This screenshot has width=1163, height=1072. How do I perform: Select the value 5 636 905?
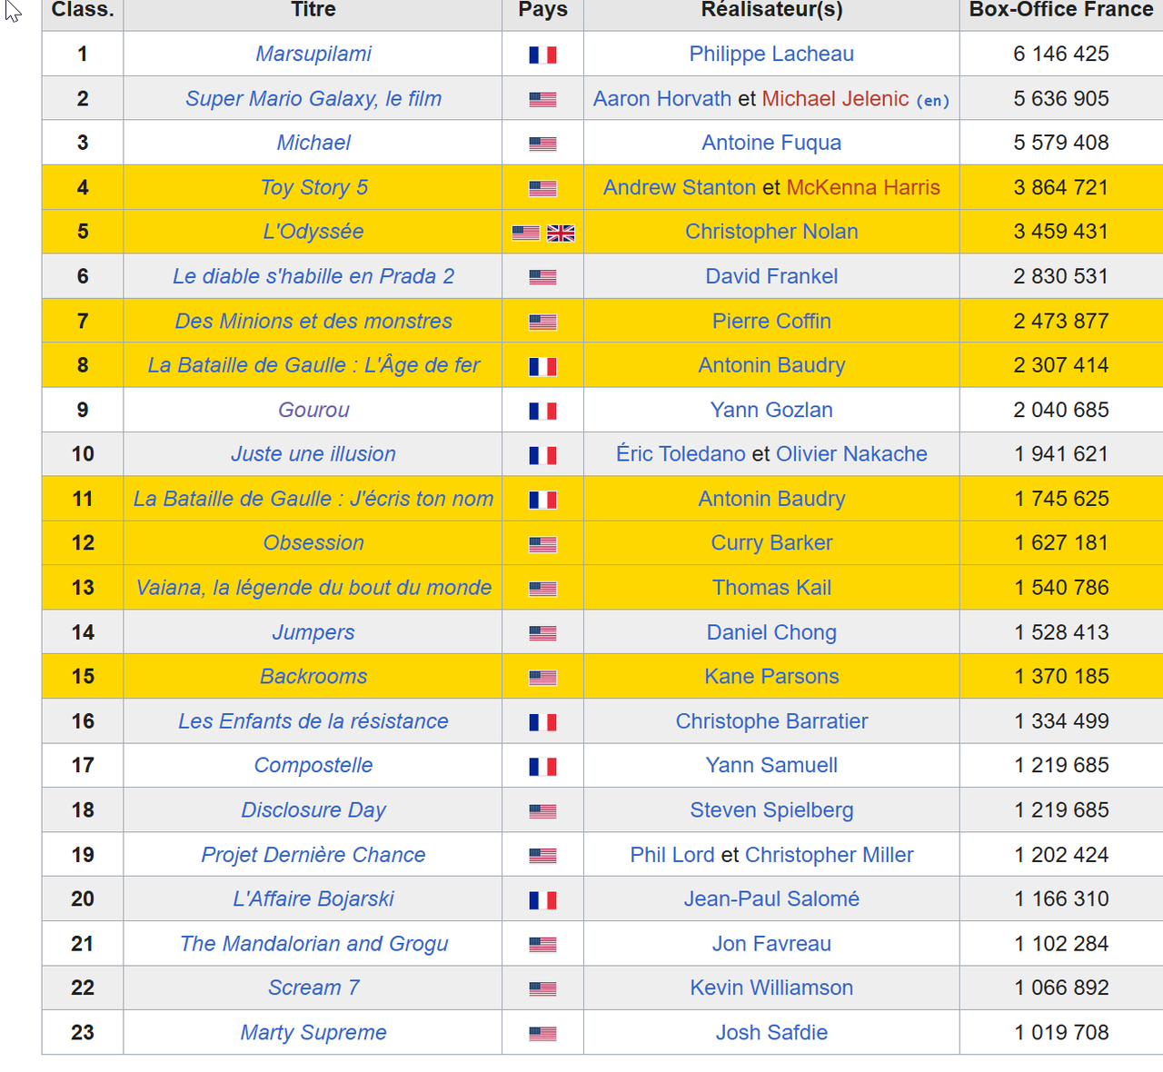[1061, 99]
